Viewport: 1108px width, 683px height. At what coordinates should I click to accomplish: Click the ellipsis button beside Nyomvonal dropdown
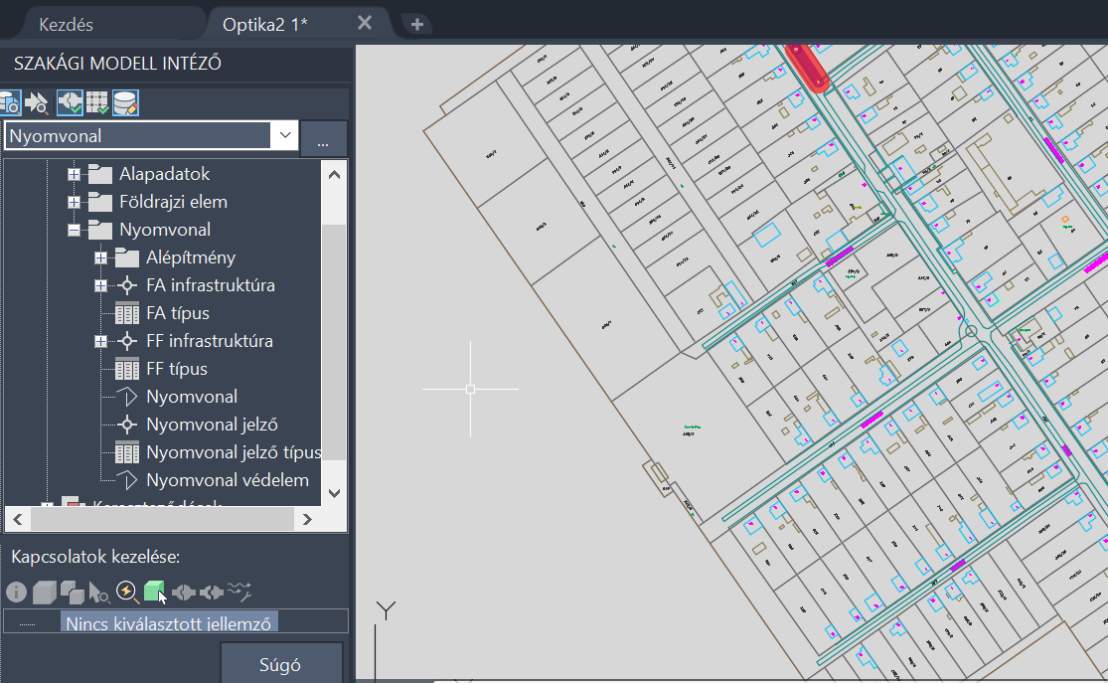tap(323, 138)
